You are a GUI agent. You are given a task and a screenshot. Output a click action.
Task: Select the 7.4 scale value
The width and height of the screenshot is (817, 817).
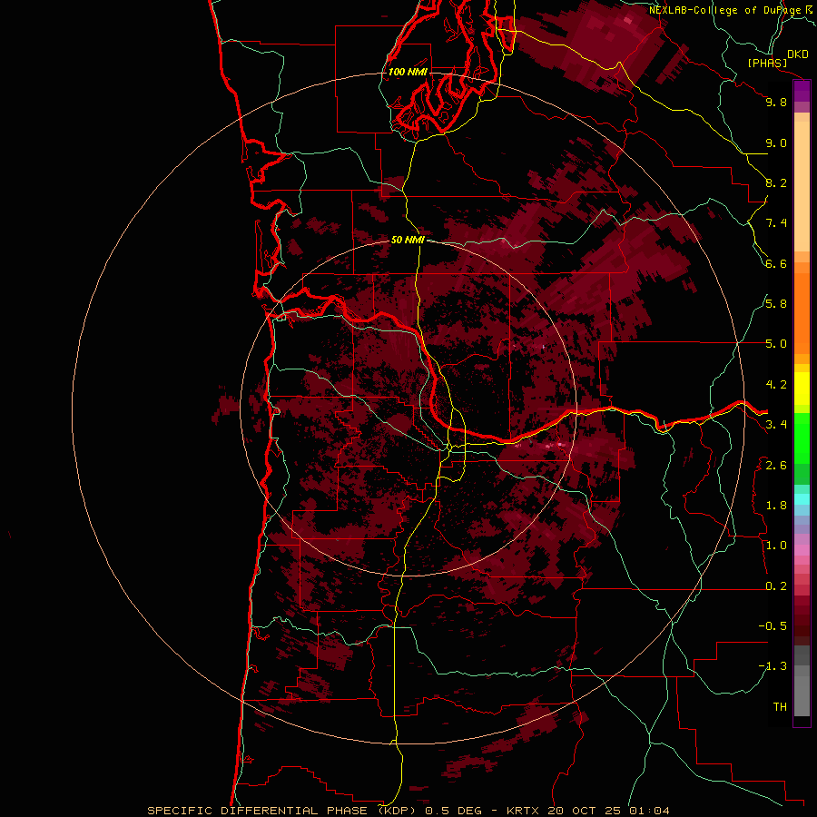pos(776,223)
